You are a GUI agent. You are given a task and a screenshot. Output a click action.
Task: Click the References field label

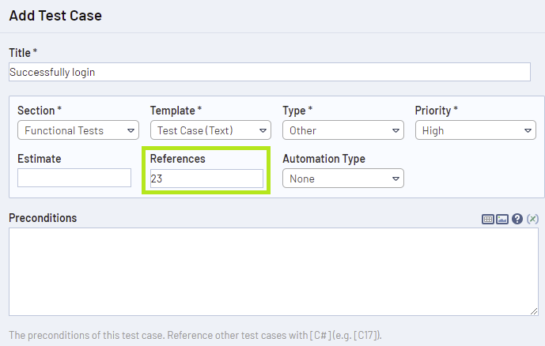(x=177, y=159)
